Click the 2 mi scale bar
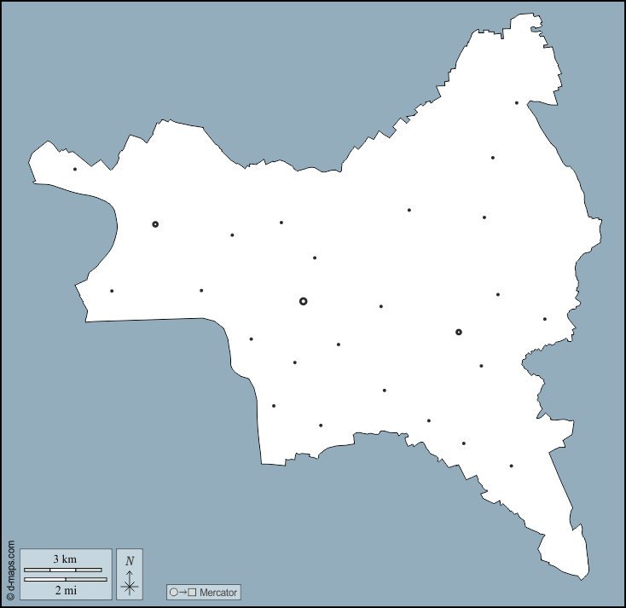 pyautogui.click(x=66, y=579)
